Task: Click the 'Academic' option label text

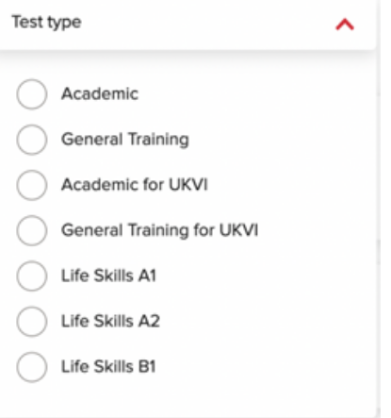Action: coord(100,93)
